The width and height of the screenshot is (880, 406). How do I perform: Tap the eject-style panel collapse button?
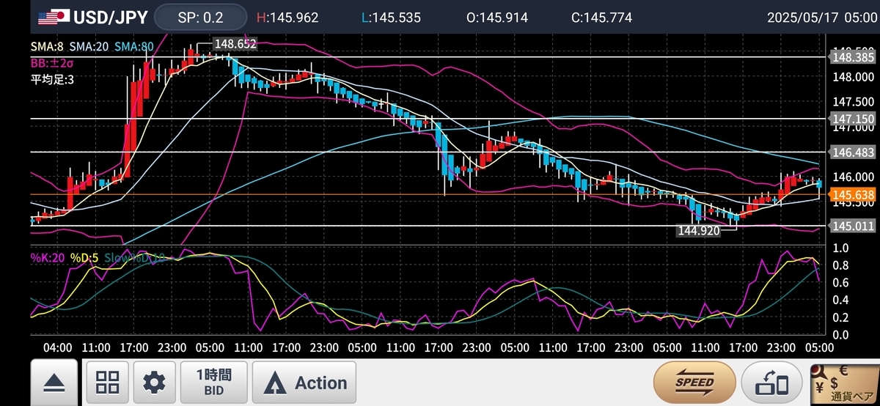pyautogui.click(x=54, y=382)
